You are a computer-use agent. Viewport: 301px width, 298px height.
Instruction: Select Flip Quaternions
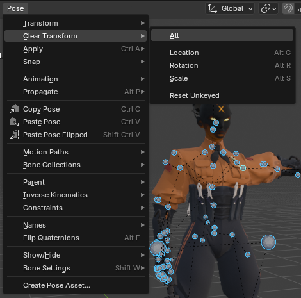(x=76, y=238)
